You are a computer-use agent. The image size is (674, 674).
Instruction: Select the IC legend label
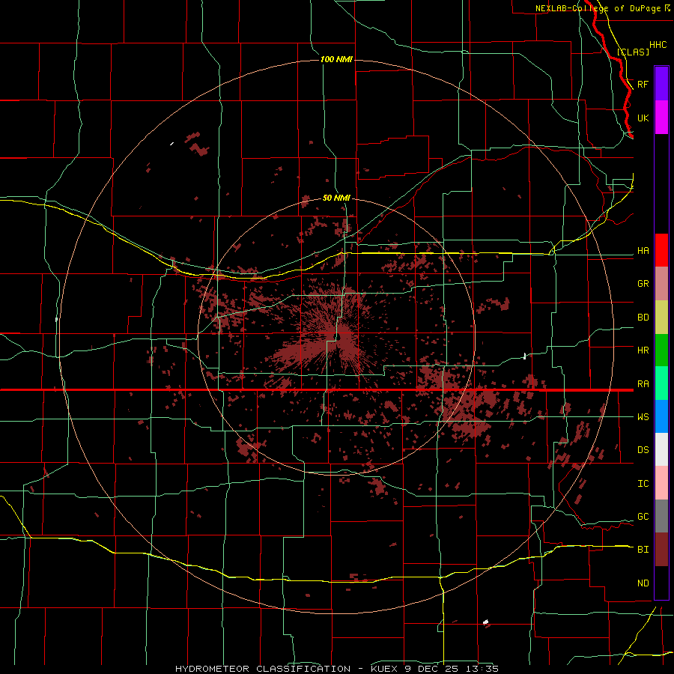point(643,484)
